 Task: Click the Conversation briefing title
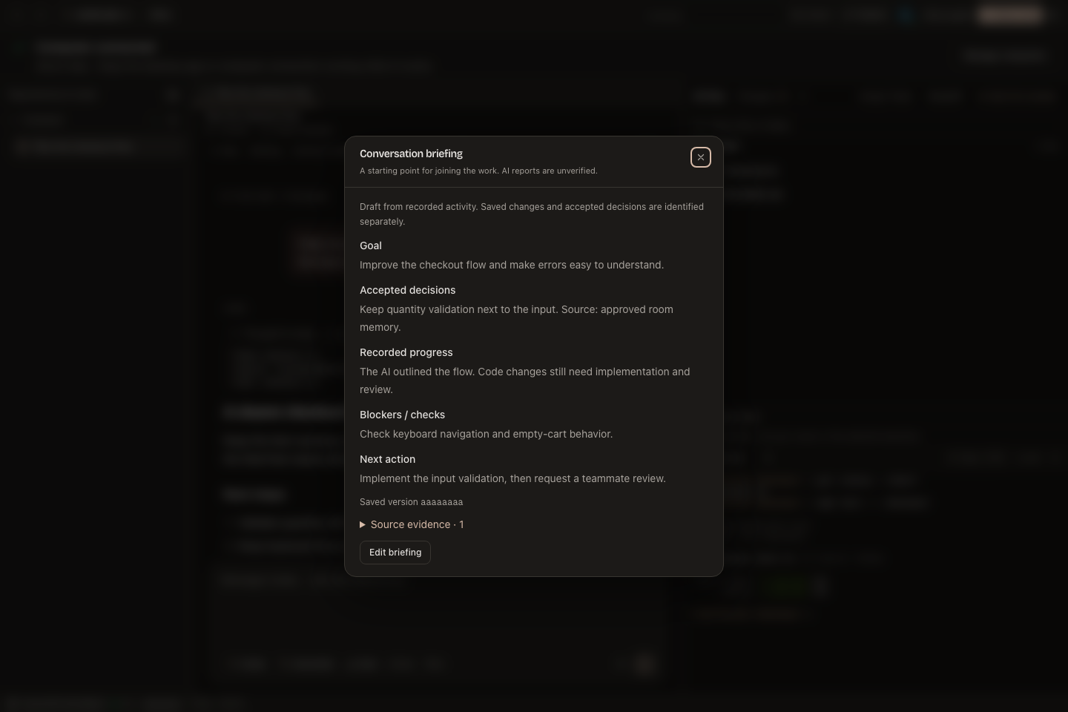(x=411, y=154)
